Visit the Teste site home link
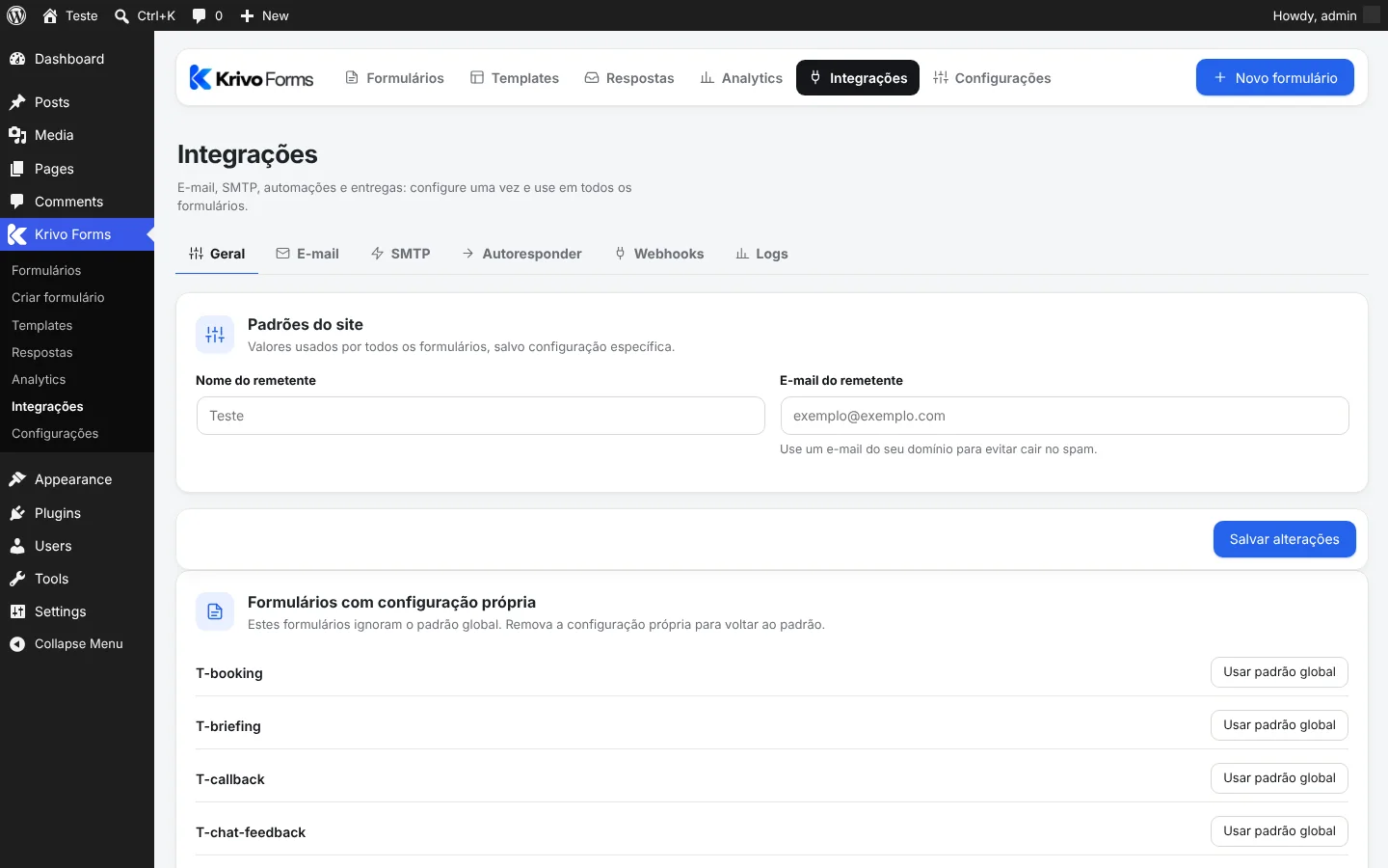 click(x=70, y=15)
